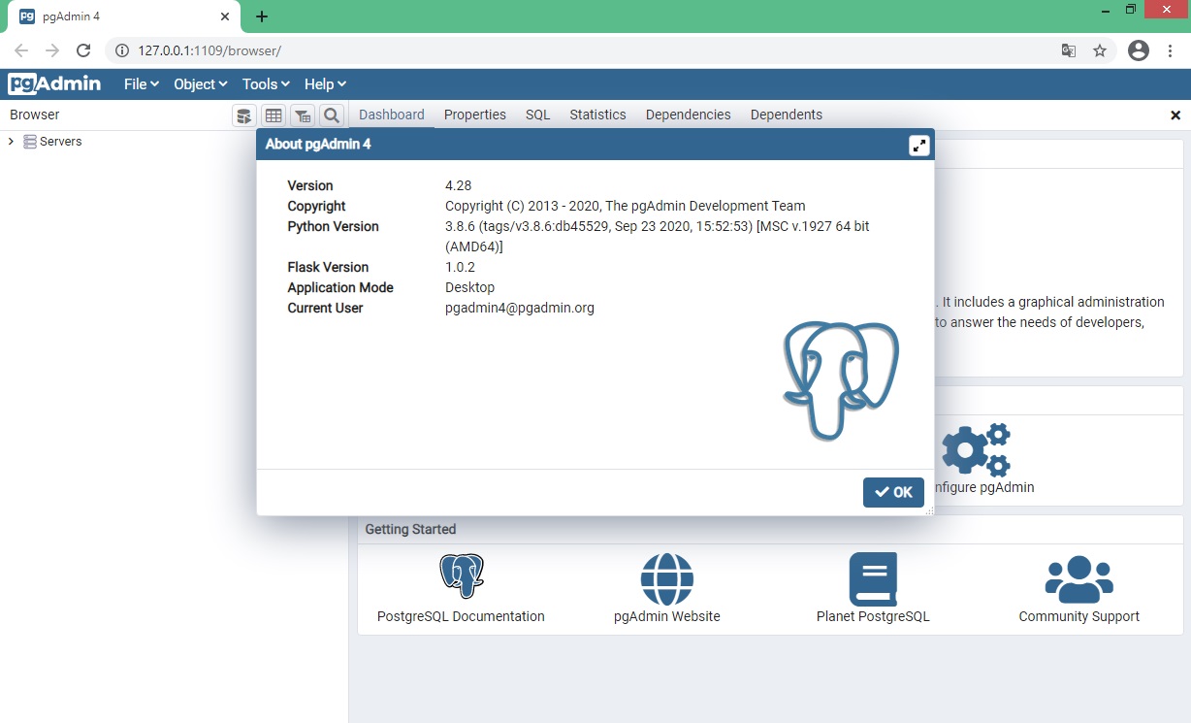Open the Community Support people icon

tap(1079, 577)
